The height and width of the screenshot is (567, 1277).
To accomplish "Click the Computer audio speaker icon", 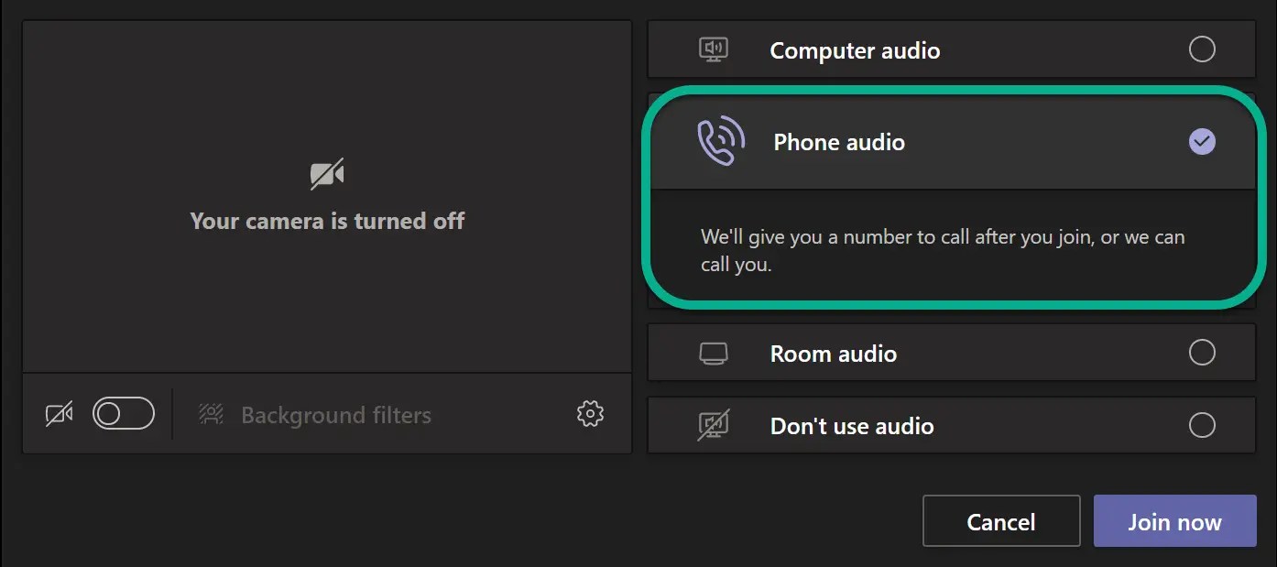I will click(x=713, y=49).
